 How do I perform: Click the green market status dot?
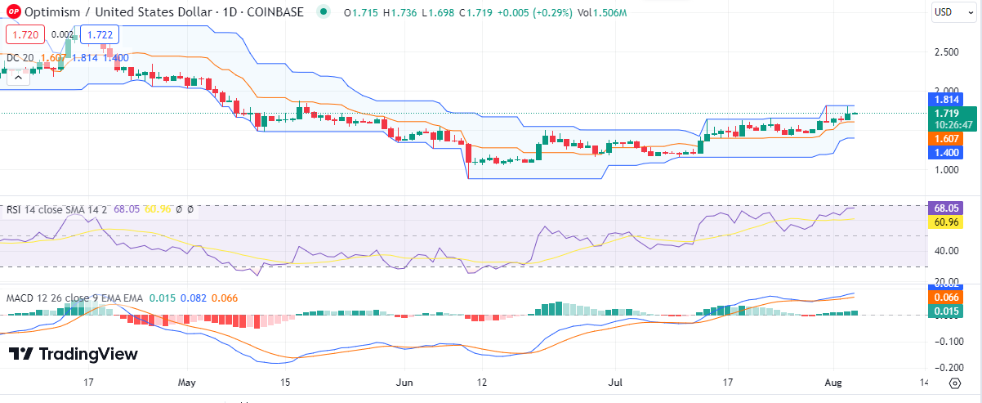pos(325,12)
